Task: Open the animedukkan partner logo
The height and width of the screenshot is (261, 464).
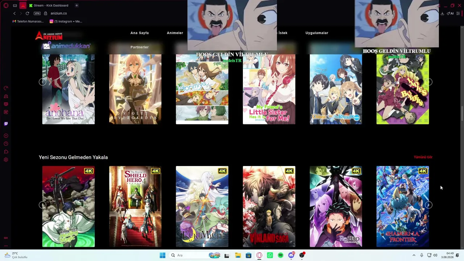Action: [66, 46]
